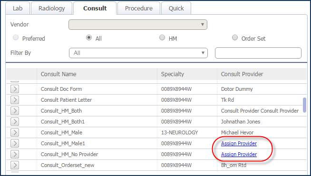Open the Filter By dropdown
311x176 pixels.
pos(138,53)
